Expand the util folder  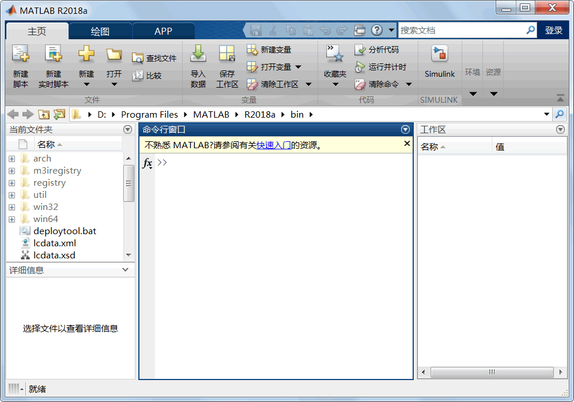12,195
